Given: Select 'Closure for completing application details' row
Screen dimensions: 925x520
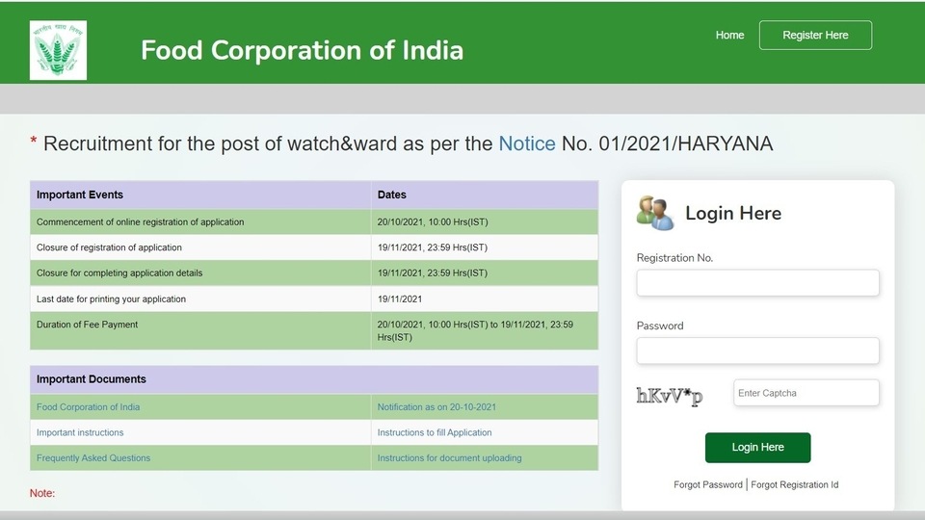Looking at the screenshot, I should (314, 273).
